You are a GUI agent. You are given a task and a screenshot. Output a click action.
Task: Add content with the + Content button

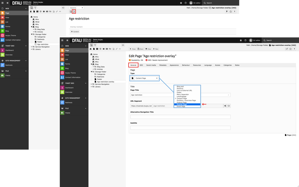(75, 32)
